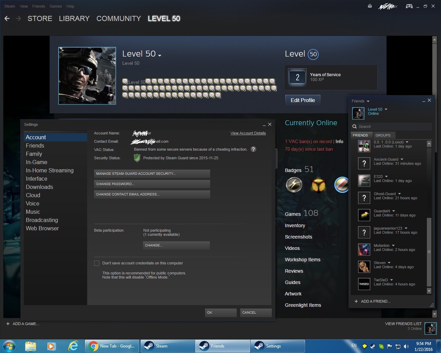Open the Friends window title dropdown
Viewport: 441px width, 353px height.
368,101
